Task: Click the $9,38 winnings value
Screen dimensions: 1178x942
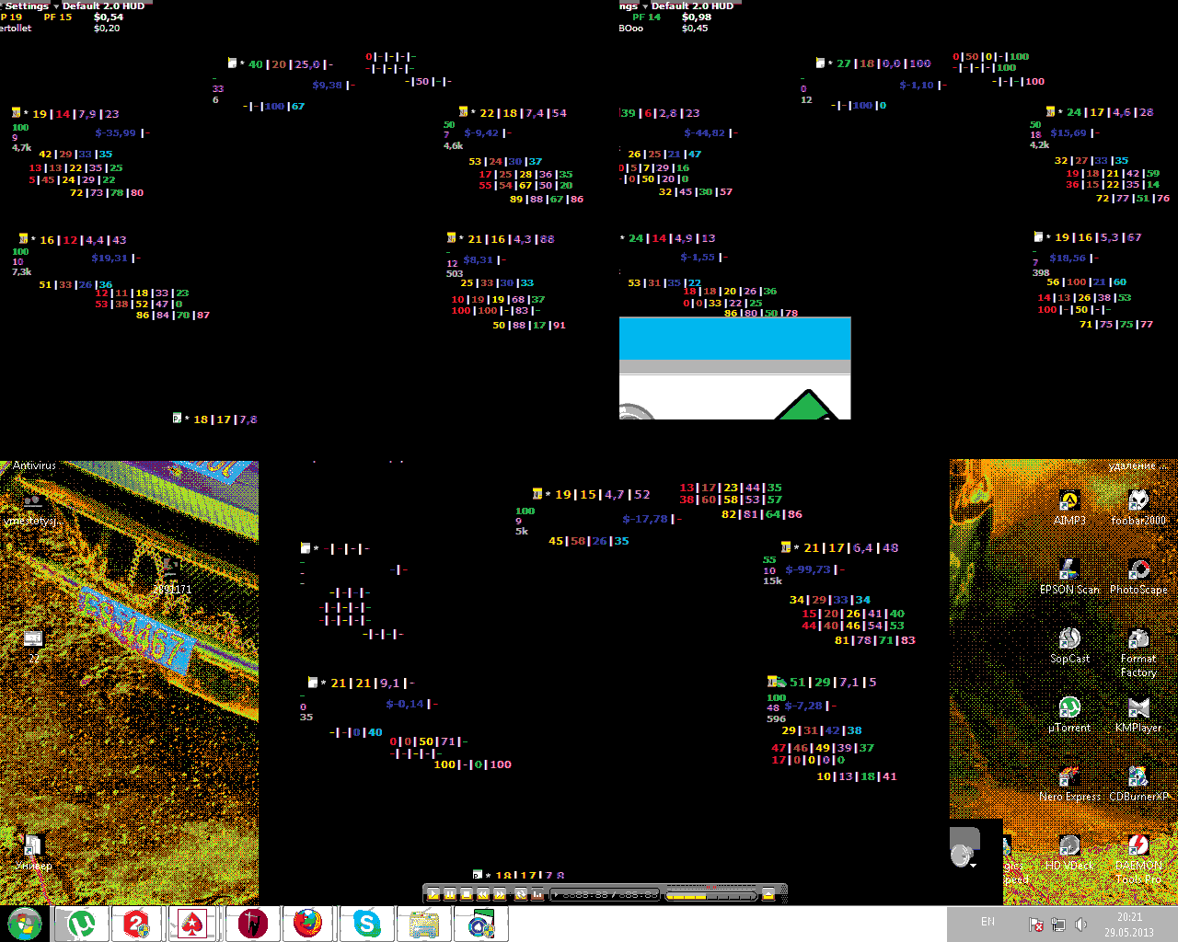Action: tap(327, 85)
